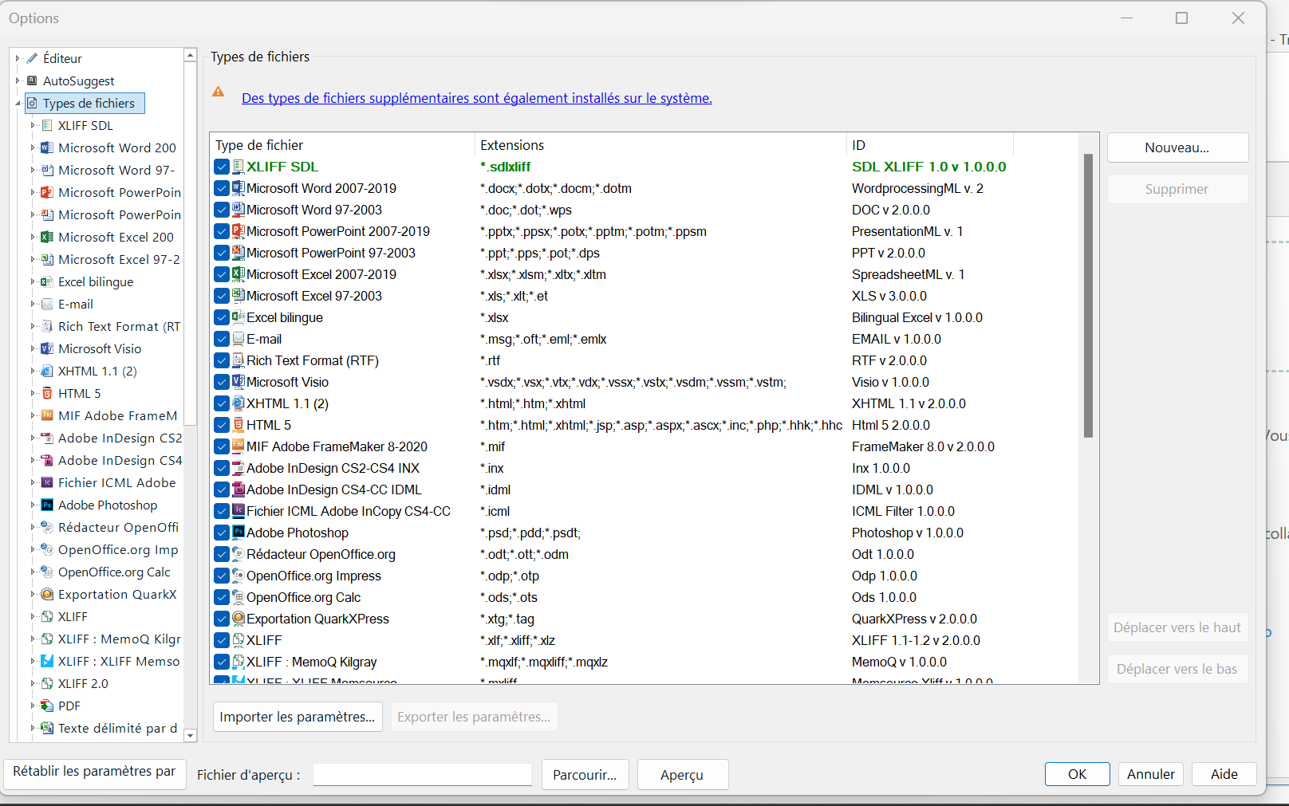This screenshot has width=1289, height=806.
Task: Select OpenOffice.org Imp in the tree
Action: point(118,549)
